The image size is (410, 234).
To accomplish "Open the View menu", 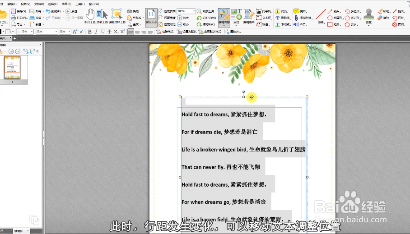I will point(25,4).
